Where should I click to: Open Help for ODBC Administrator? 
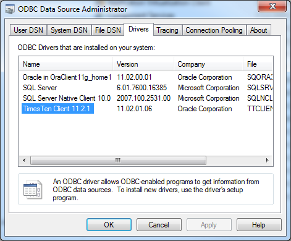pyautogui.click(x=259, y=225)
